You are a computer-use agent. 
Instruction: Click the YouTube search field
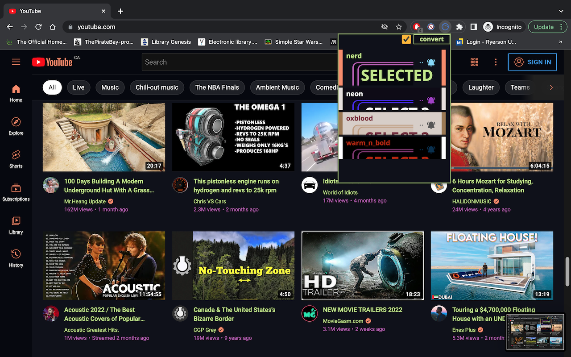[x=241, y=62]
